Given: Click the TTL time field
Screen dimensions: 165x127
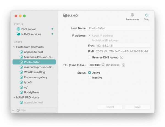Looking at the screenshot, I should [x=95, y=65].
